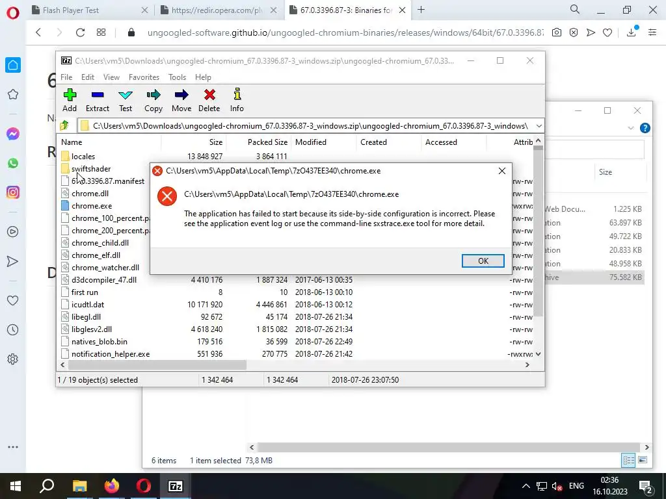This screenshot has width=666, height=499.
Task: Open Opera bookmarks star in sidebar
Action: pos(13,94)
